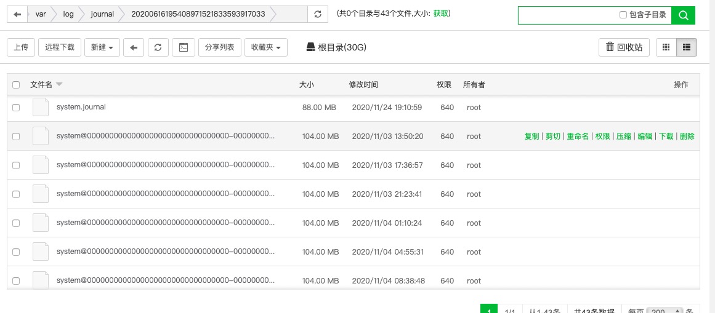The width and height of the screenshot is (715, 313).
Task: Switch to grid icon view
Action: (666, 47)
